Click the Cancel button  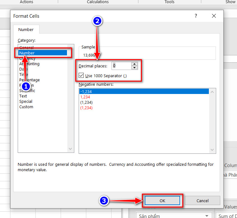pyautogui.click(x=202, y=201)
